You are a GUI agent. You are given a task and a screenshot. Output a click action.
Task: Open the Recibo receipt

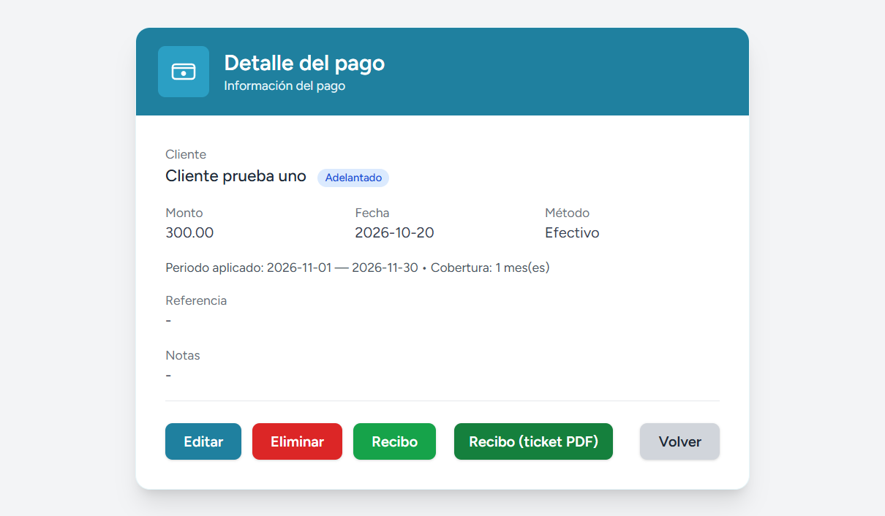394,441
